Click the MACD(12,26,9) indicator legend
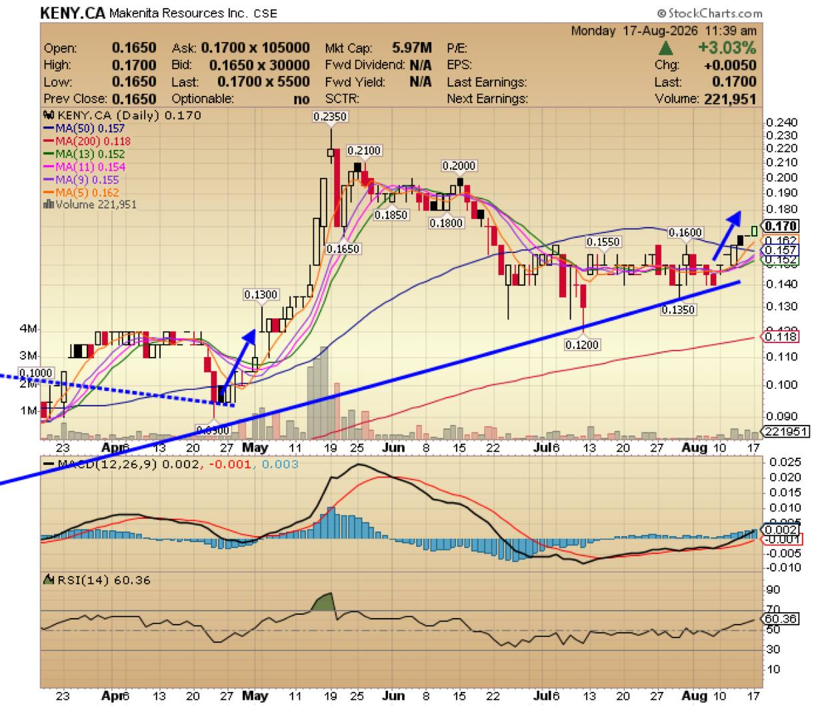Image resolution: width=820 pixels, height=706 pixels. coord(169,464)
